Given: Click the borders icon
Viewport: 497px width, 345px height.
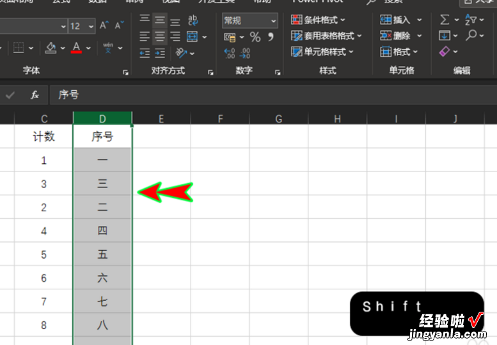Looking at the screenshot, I should click(x=19, y=48).
